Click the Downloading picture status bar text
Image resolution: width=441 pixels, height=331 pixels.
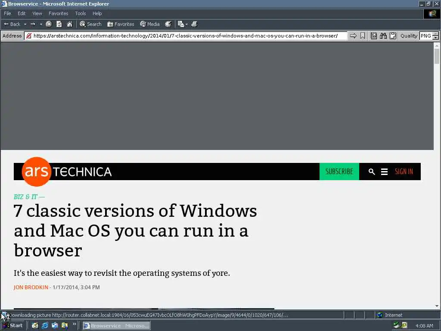(149, 315)
